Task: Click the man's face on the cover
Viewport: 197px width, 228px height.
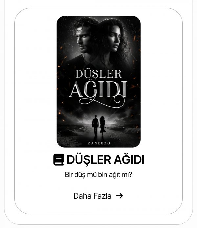Action: (82, 40)
